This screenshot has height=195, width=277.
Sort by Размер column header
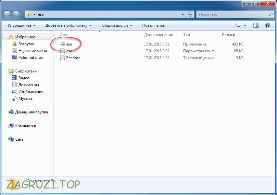click(x=228, y=35)
